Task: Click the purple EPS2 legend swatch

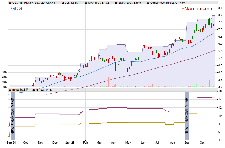Action: coord(34,90)
